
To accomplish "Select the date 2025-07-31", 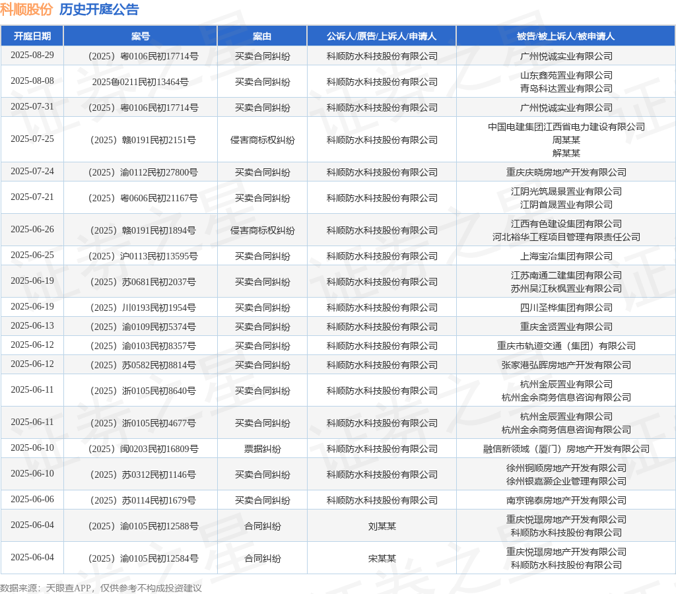I will point(32,106).
